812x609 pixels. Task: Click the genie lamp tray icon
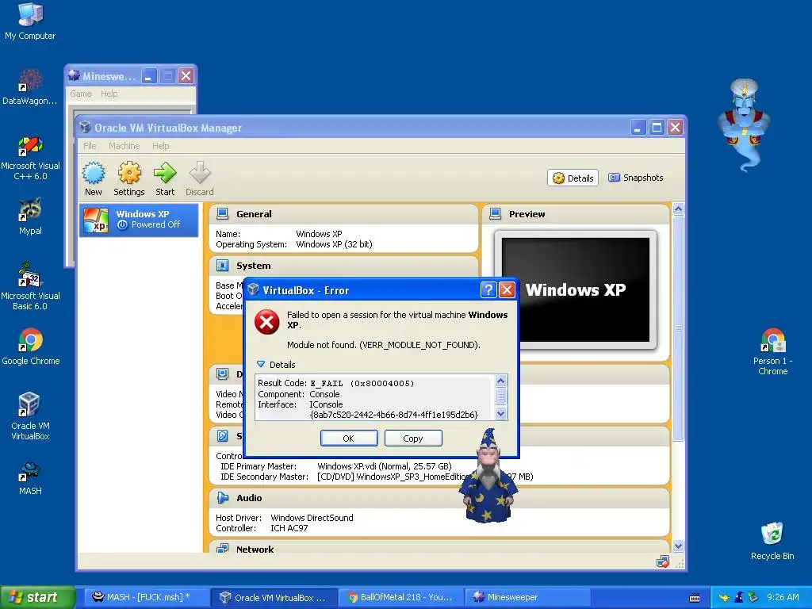point(724,598)
